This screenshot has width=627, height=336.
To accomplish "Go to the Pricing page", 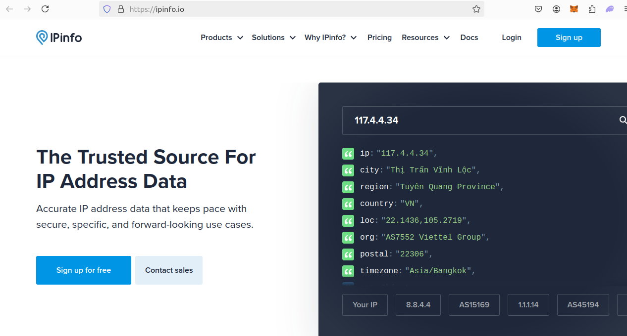I will point(379,38).
